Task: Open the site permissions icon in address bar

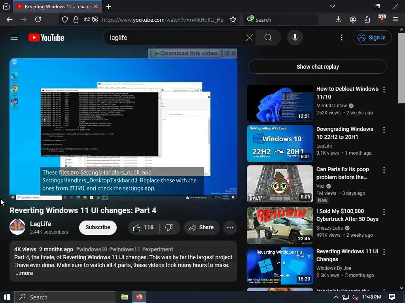Action: tap(87, 19)
